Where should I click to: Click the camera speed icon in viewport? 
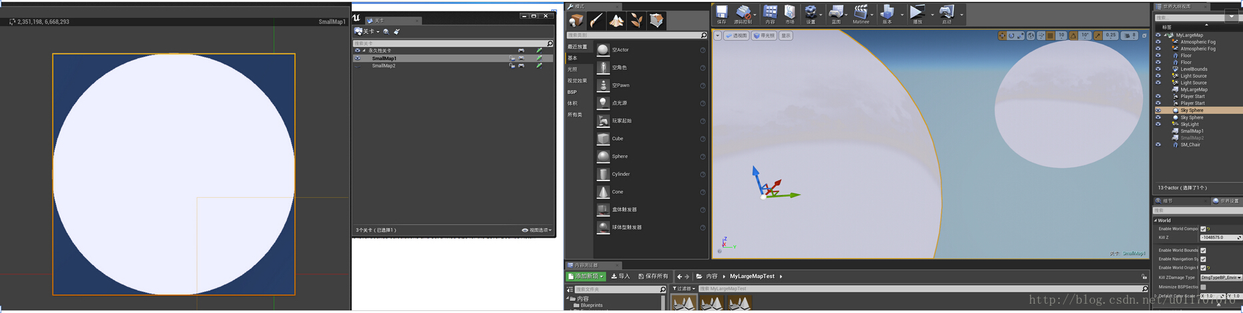tap(1129, 35)
